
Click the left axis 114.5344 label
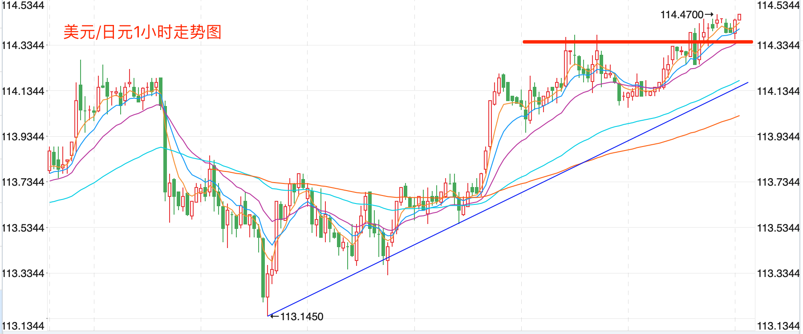pos(23,5)
